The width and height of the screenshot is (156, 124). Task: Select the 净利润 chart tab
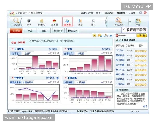[81, 53]
